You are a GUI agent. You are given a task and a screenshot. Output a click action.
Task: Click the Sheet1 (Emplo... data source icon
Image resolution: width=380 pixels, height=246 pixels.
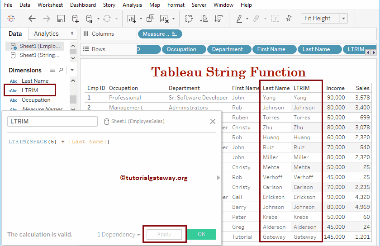pyautogui.click(x=13, y=46)
